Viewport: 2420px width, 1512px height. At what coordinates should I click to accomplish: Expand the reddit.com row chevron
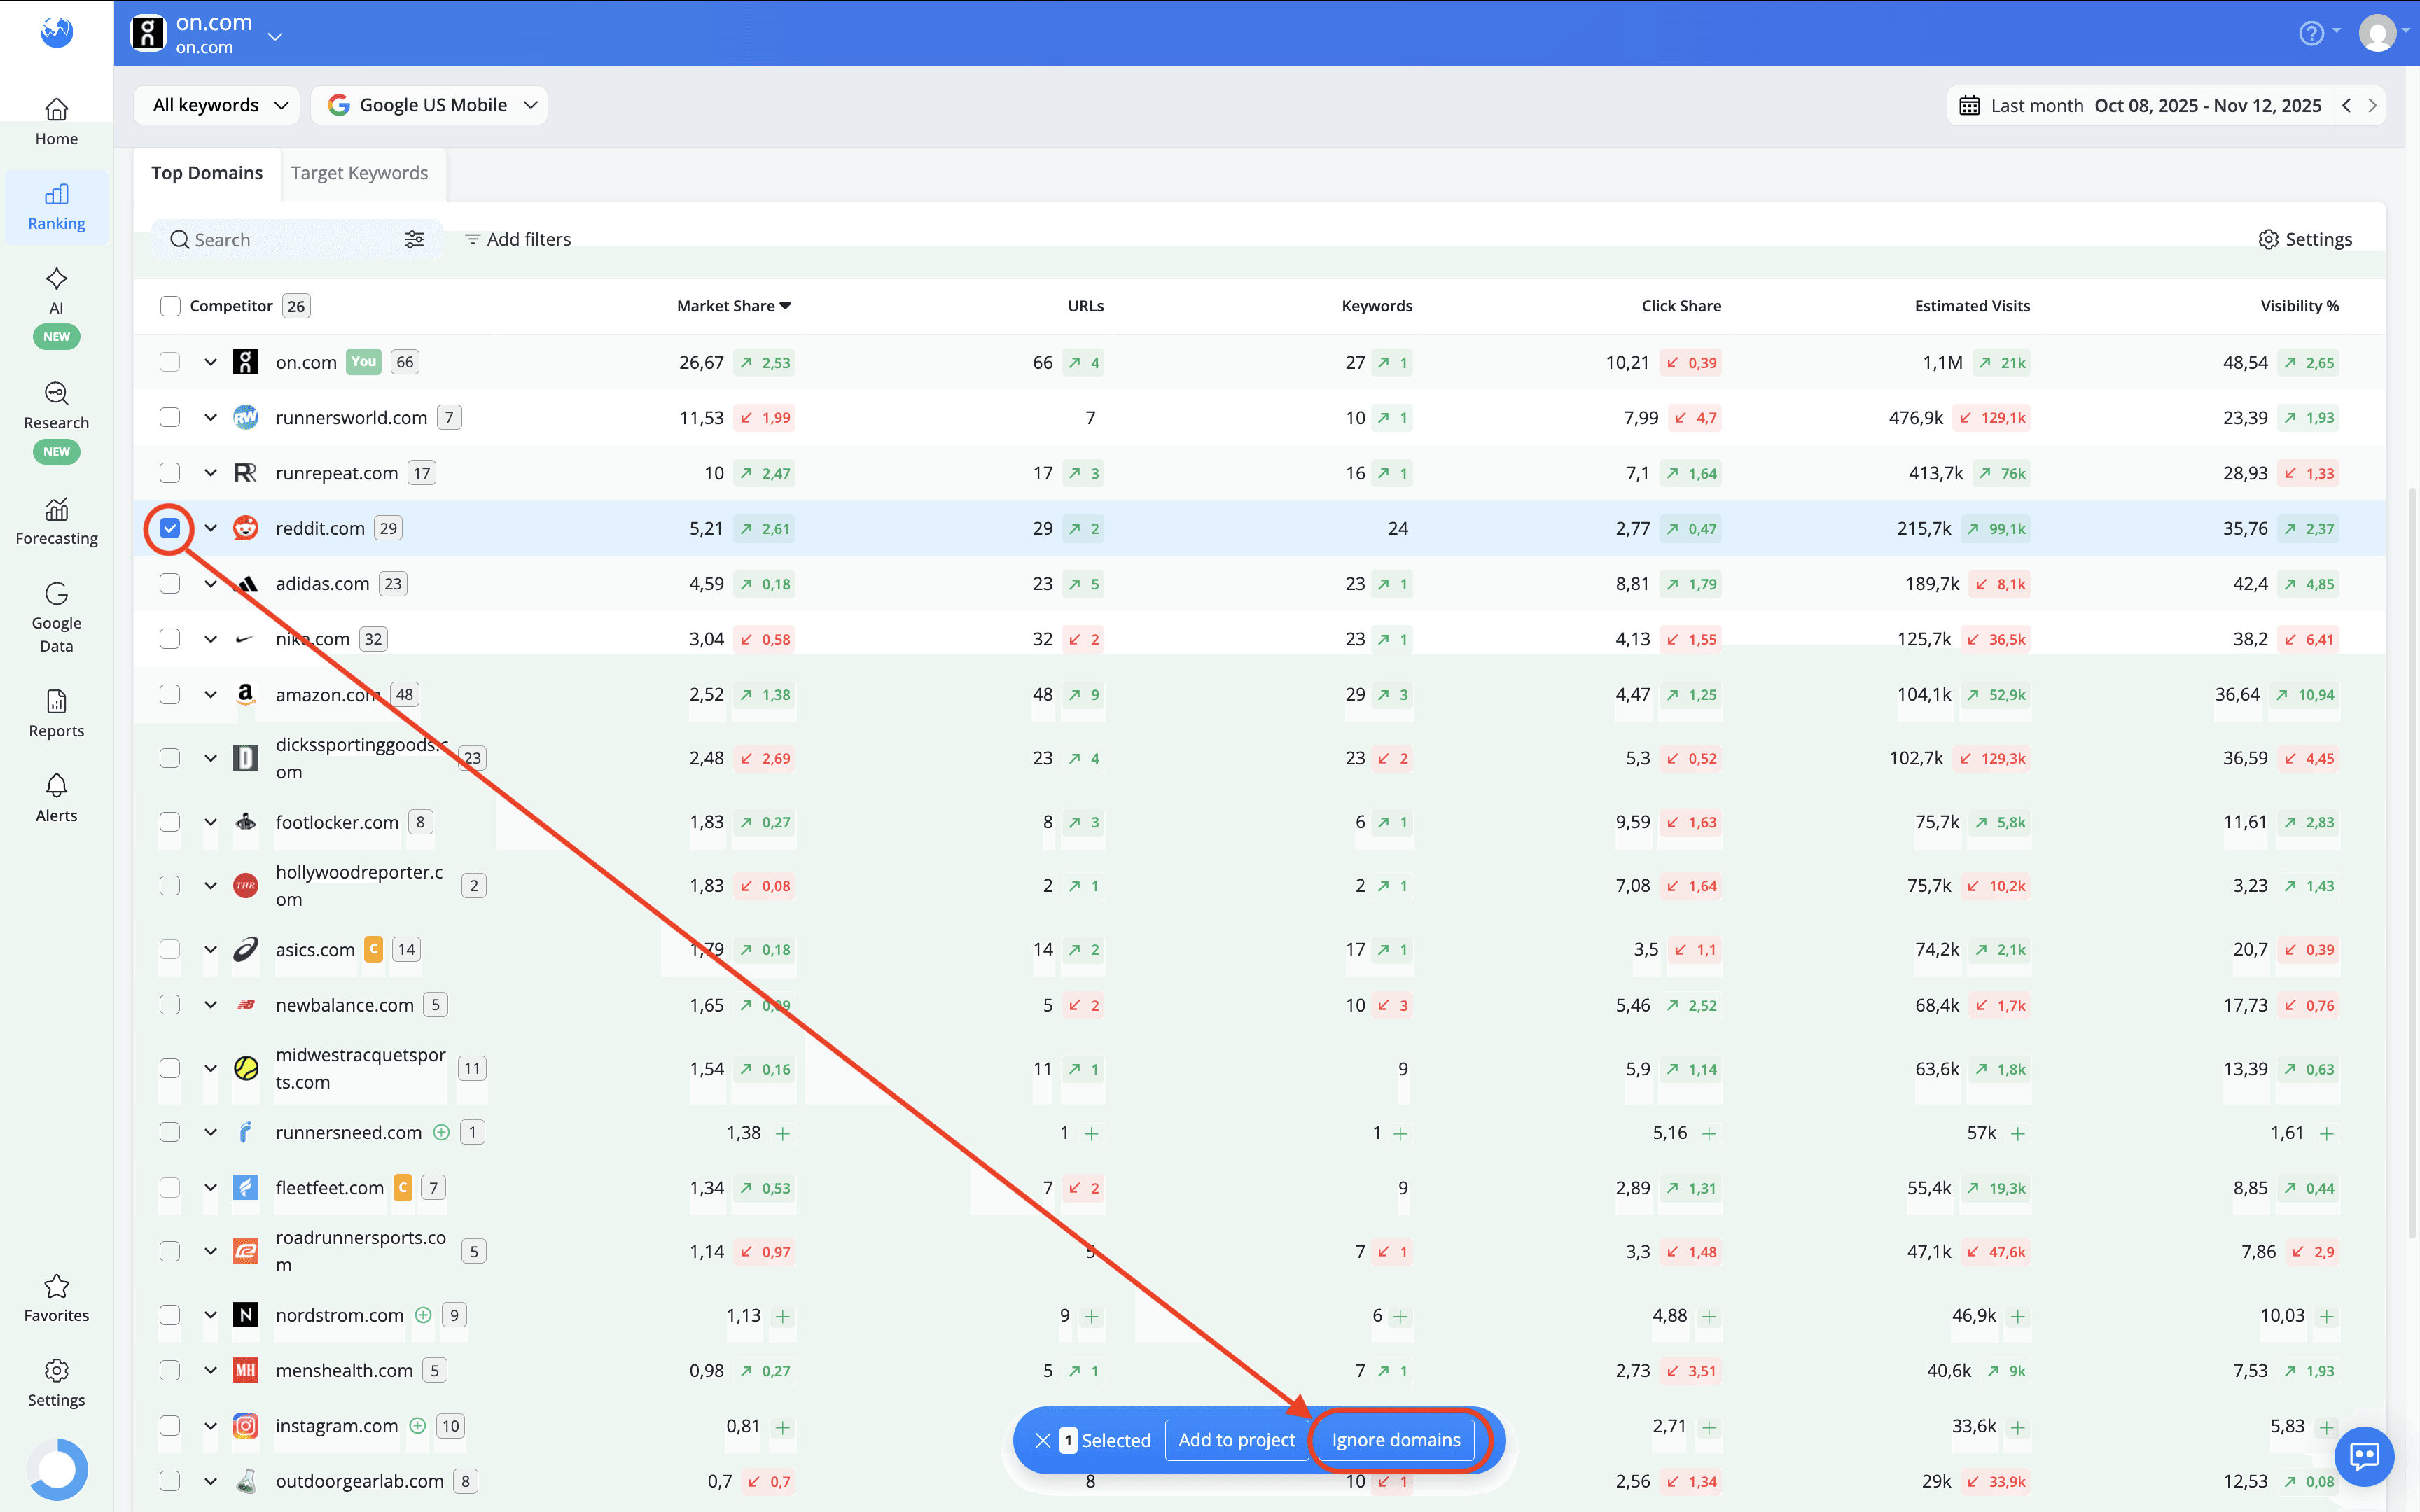coord(211,528)
